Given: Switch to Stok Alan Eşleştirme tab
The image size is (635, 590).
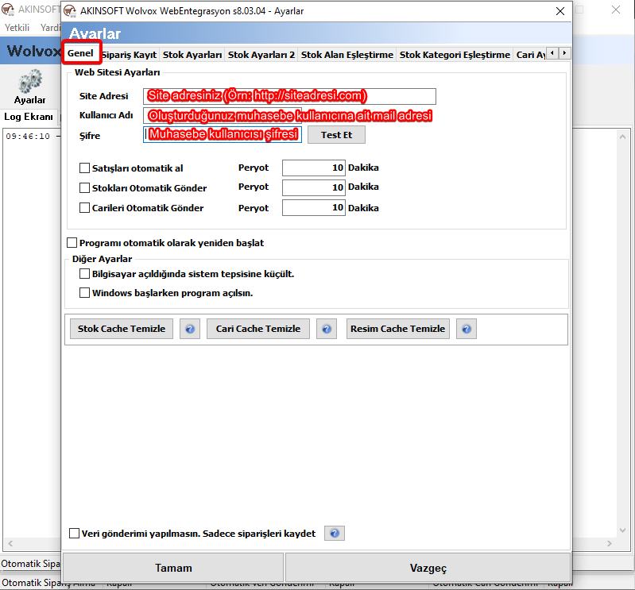Looking at the screenshot, I should (347, 55).
